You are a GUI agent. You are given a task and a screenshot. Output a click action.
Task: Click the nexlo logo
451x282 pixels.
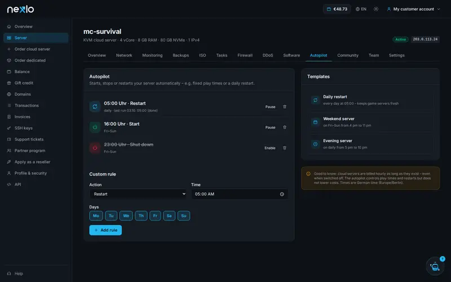(x=20, y=9)
